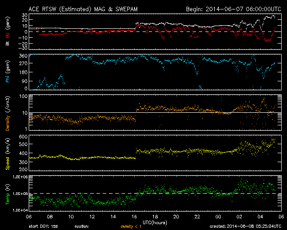The width and height of the screenshot is (287, 230).
Task: Click the '18' hour label on the time axis
Action: click(155, 217)
